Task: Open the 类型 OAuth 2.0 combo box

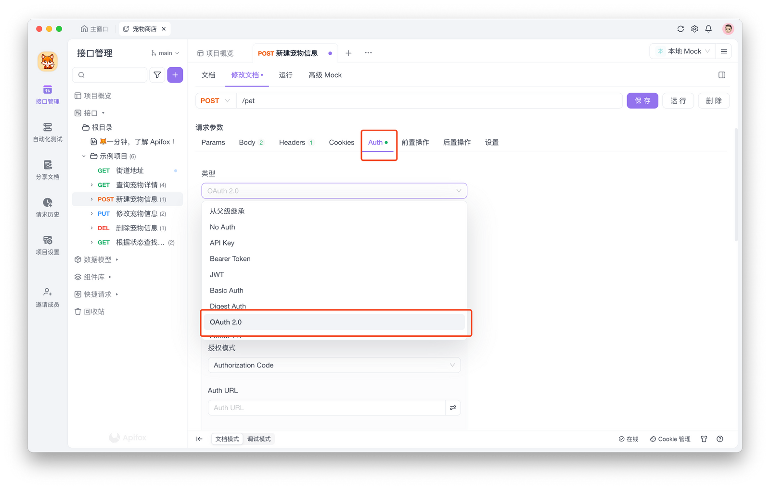Action: (x=334, y=191)
